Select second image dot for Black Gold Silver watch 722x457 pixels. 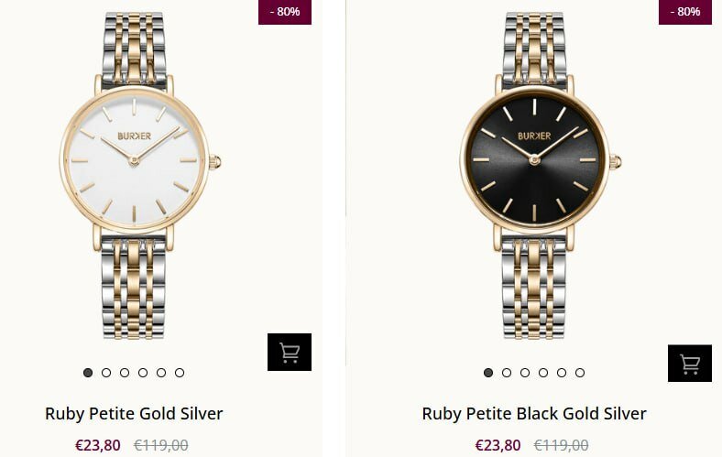coord(507,373)
